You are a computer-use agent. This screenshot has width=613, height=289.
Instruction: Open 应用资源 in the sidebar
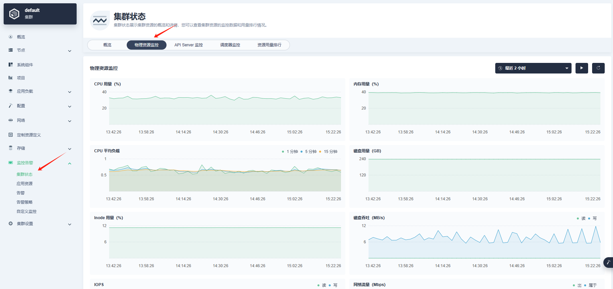pyautogui.click(x=25, y=183)
